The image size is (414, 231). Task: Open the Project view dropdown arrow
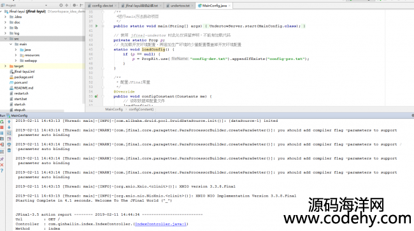click(x=46, y=5)
